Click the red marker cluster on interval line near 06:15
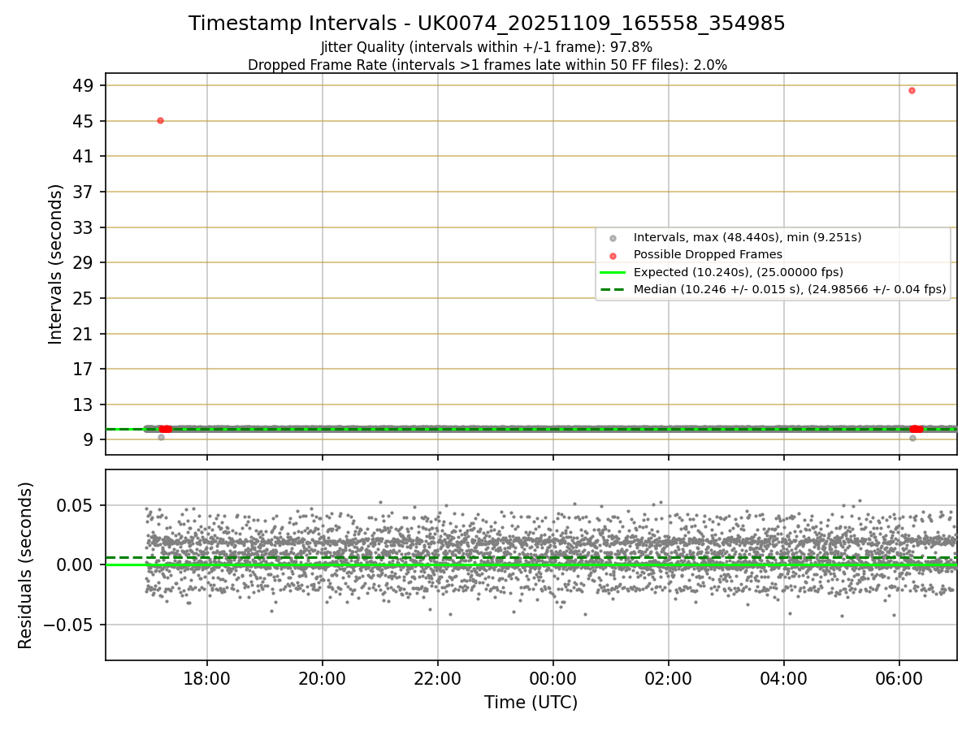 (916, 429)
